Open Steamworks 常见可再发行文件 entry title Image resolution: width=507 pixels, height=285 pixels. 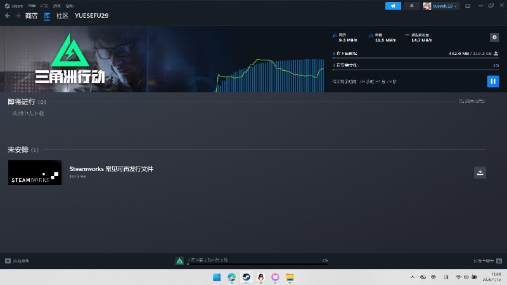(111, 169)
